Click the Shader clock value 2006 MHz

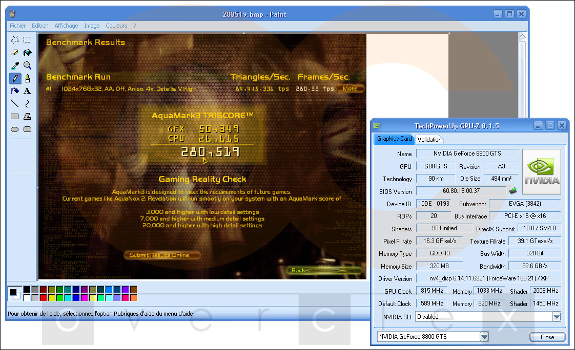click(546, 291)
